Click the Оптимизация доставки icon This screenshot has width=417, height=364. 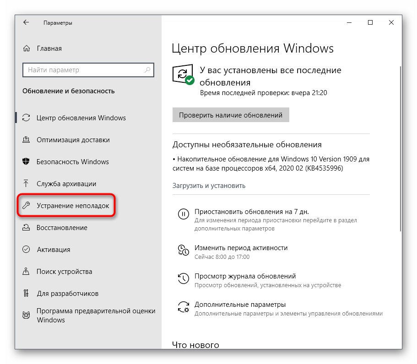click(27, 140)
